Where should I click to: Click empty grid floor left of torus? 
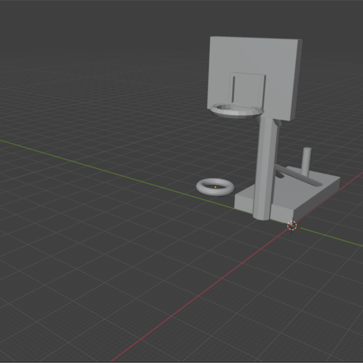[136, 200]
